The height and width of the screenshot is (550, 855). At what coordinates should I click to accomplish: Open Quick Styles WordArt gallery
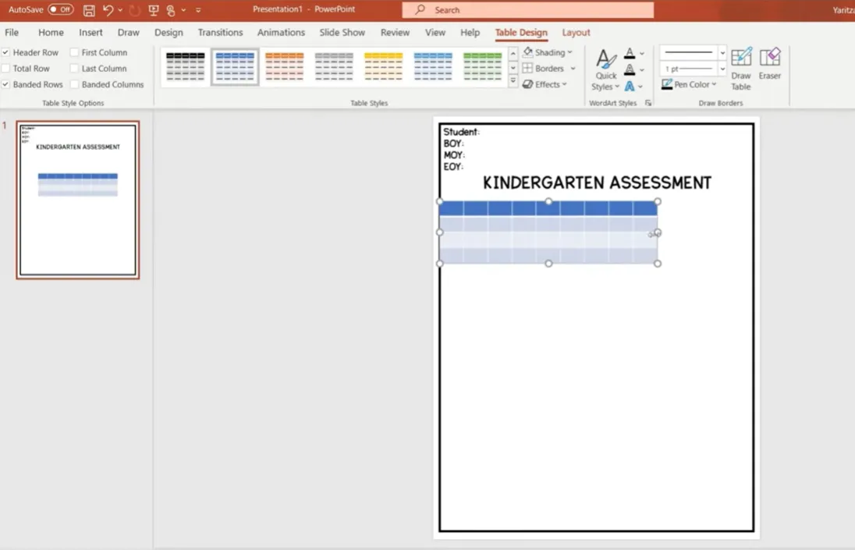606,69
